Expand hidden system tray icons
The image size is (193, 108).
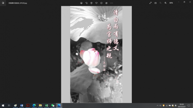point(158,106)
